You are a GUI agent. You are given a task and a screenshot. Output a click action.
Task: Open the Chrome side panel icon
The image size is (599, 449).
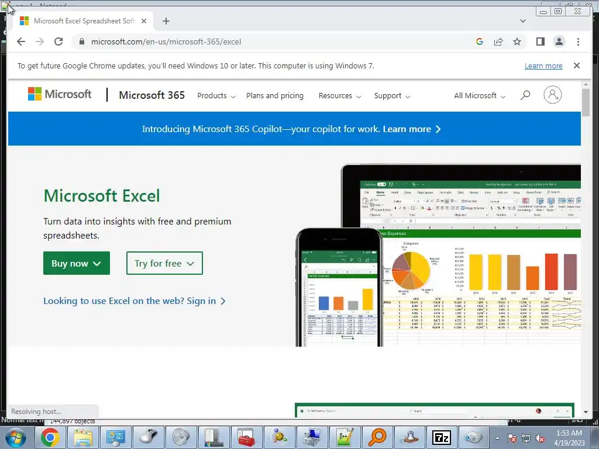point(540,42)
